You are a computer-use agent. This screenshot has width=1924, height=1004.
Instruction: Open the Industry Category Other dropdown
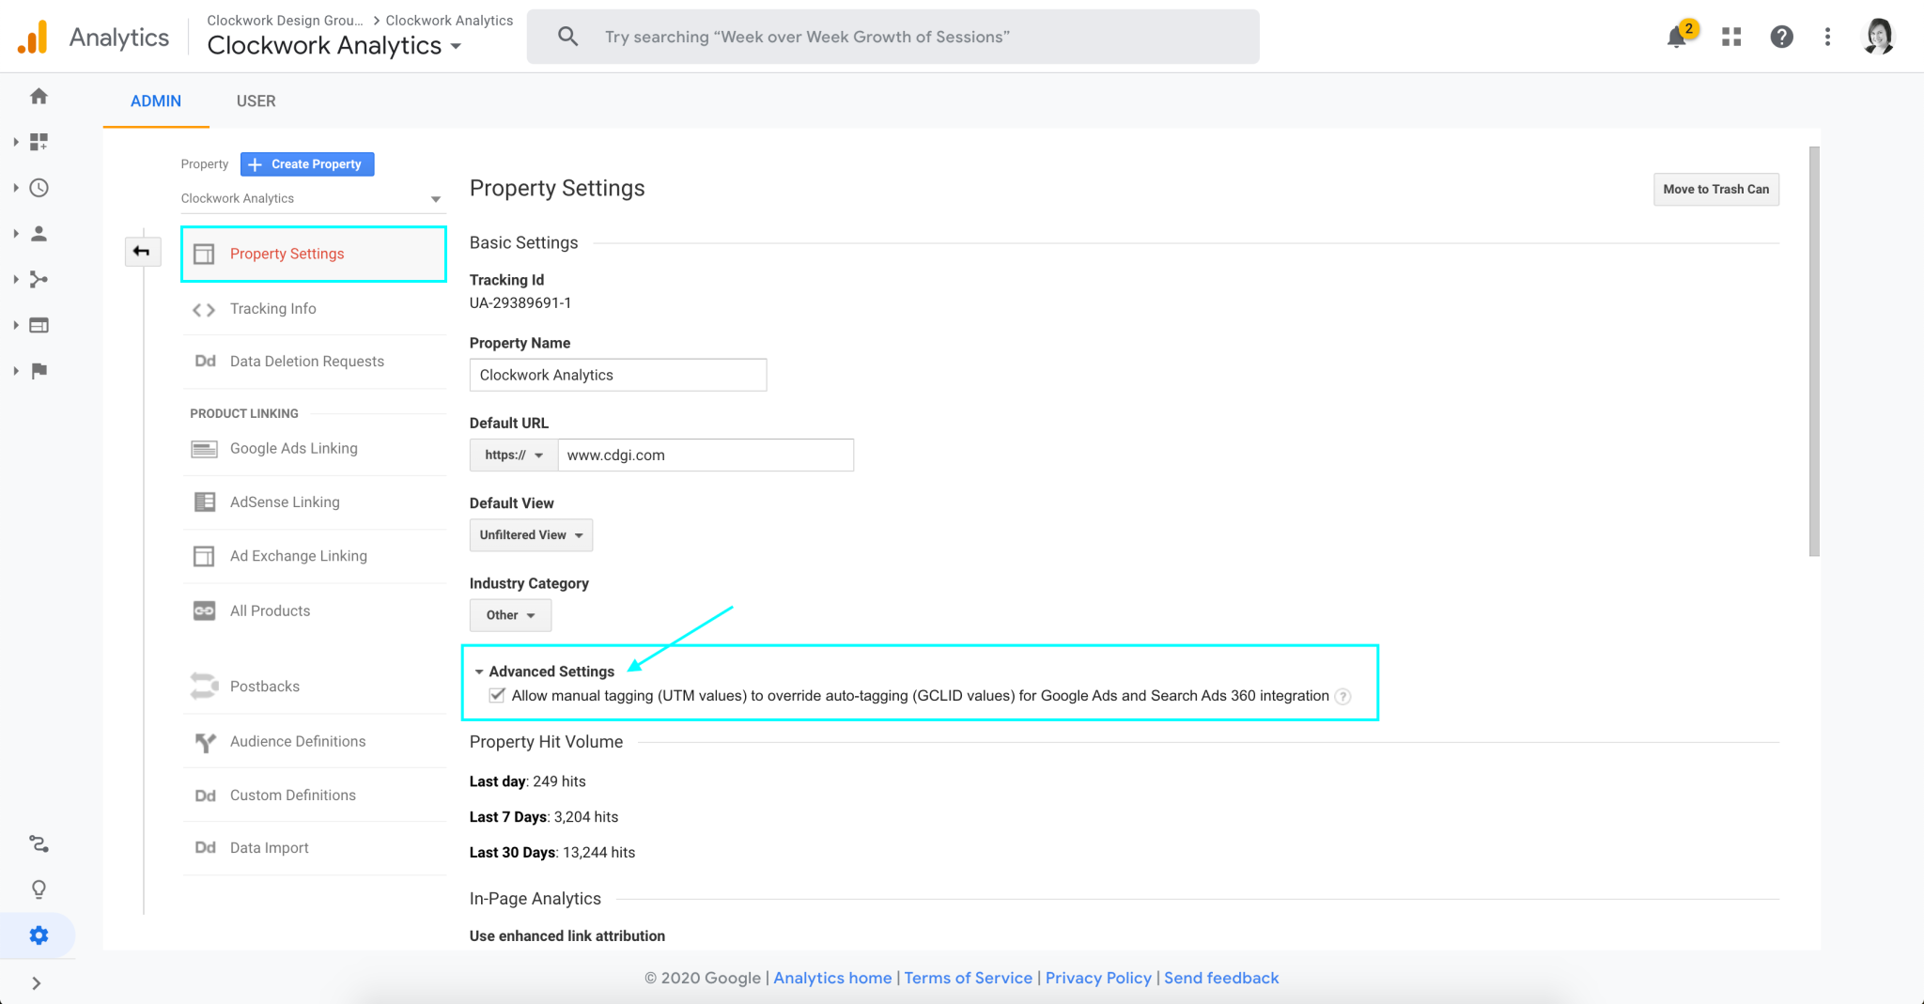pyautogui.click(x=509, y=615)
